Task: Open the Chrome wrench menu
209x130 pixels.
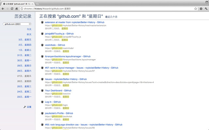Action: (x=206, y=9)
